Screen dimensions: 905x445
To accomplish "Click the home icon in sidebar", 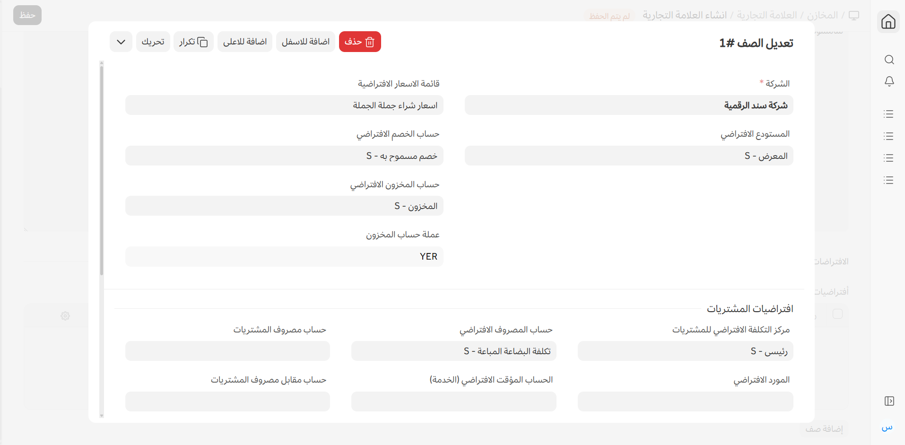I will 888,22.
